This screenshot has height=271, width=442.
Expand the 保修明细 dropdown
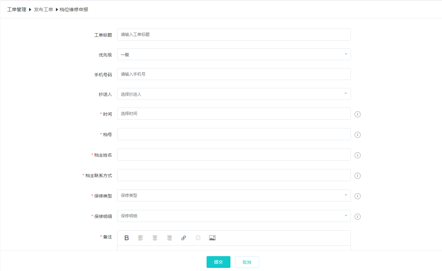[x=234, y=216]
